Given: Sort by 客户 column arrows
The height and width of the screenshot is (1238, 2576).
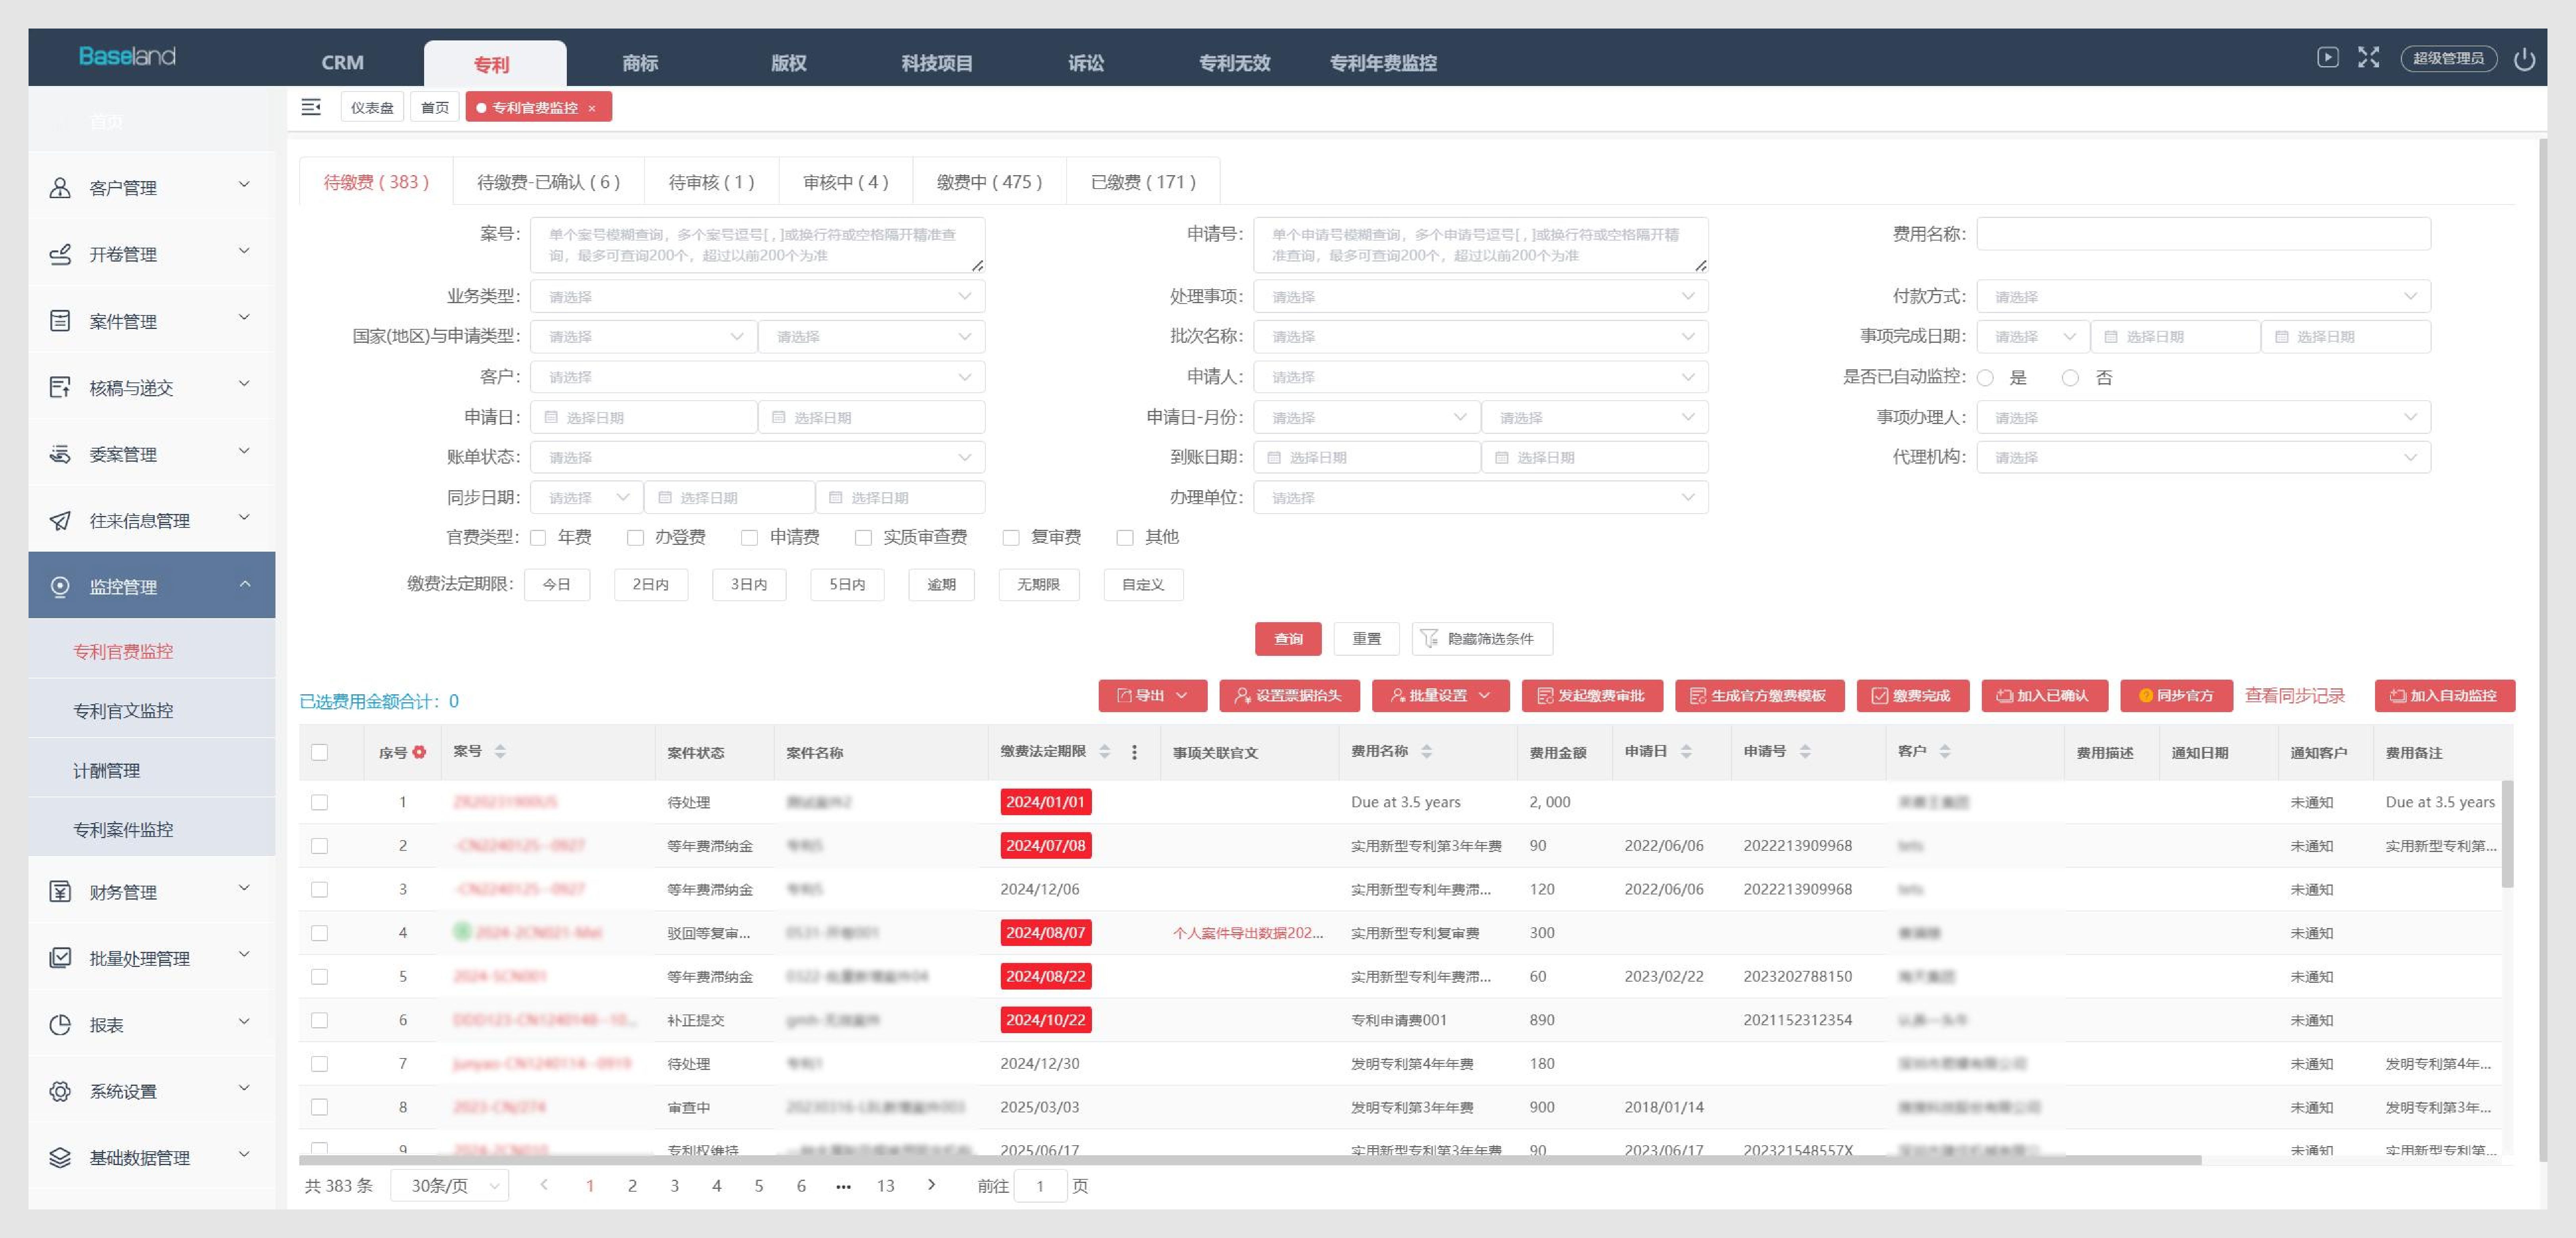Looking at the screenshot, I should click(1945, 751).
